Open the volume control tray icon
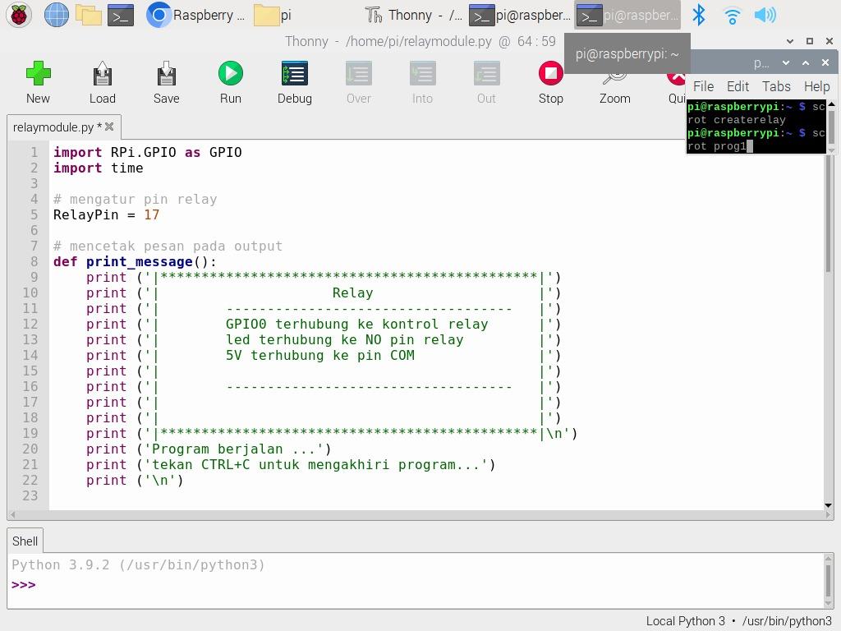The width and height of the screenshot is (841, 631). (x=765, y=15)
